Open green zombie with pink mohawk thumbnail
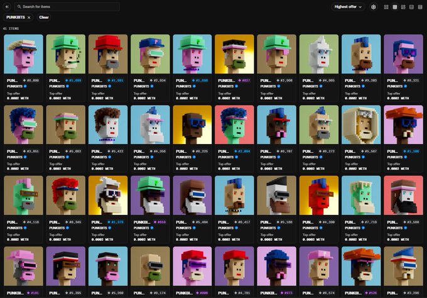Screen dimensions: 427x298 click(23, 196)
